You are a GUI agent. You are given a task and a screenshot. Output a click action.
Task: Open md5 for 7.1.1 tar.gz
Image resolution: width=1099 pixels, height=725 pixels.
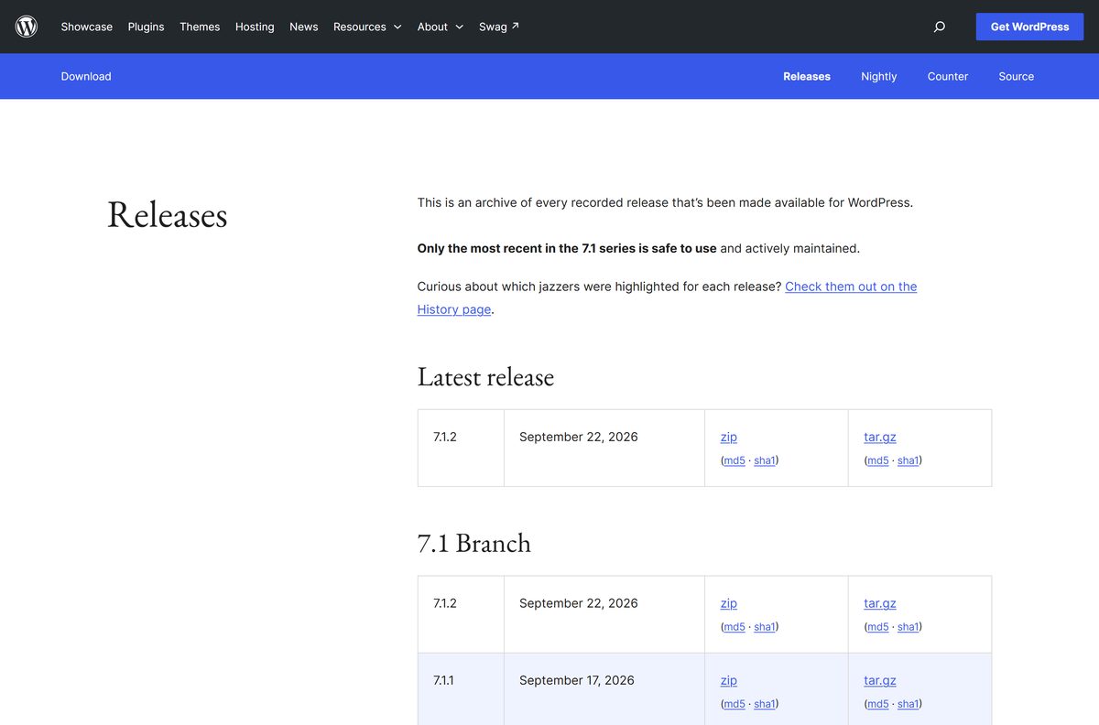(878, 704)
